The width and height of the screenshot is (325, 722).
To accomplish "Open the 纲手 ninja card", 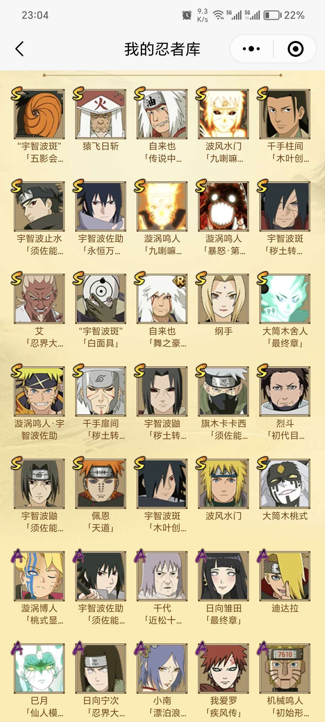I will coord(224,298).
